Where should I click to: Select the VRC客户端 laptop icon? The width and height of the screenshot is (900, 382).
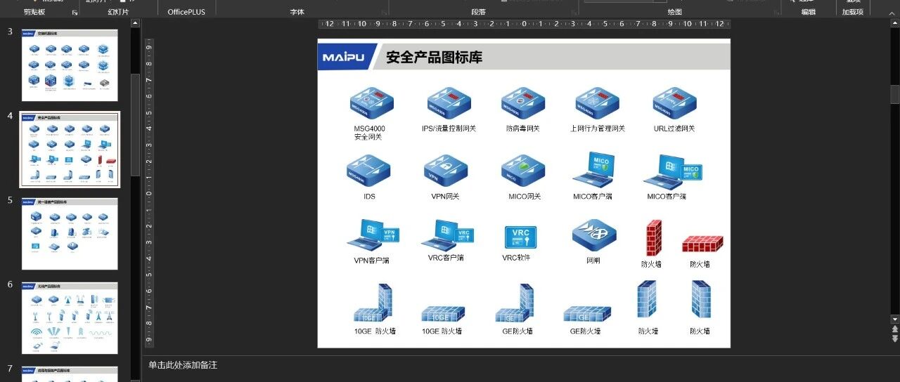[x=447, y=236]
